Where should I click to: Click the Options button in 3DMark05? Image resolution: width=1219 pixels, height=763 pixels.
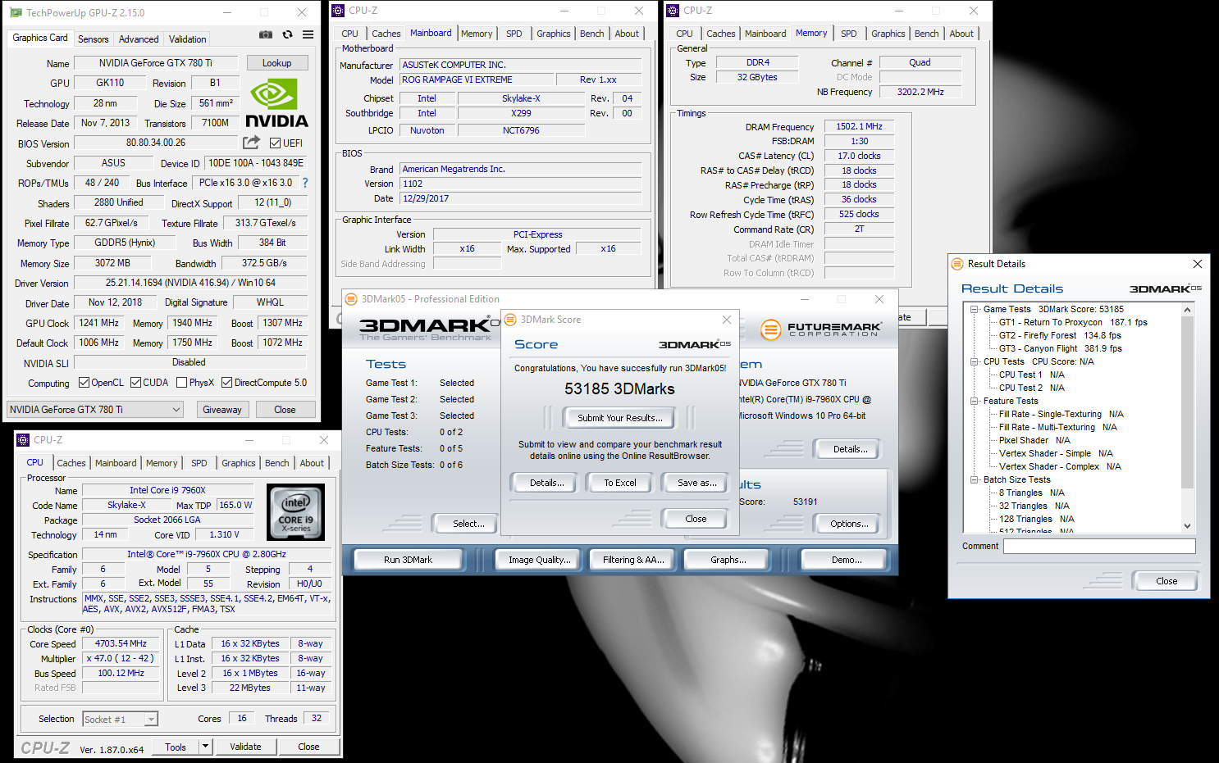[x=849, y=524]
